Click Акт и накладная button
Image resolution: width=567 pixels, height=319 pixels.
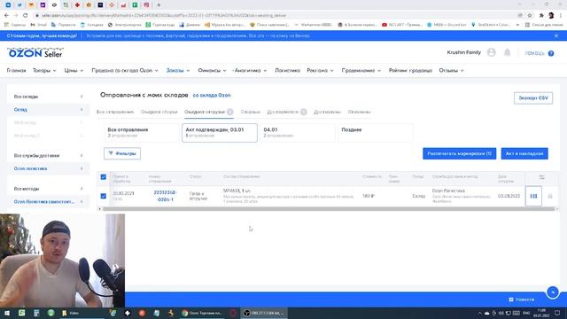524,153
